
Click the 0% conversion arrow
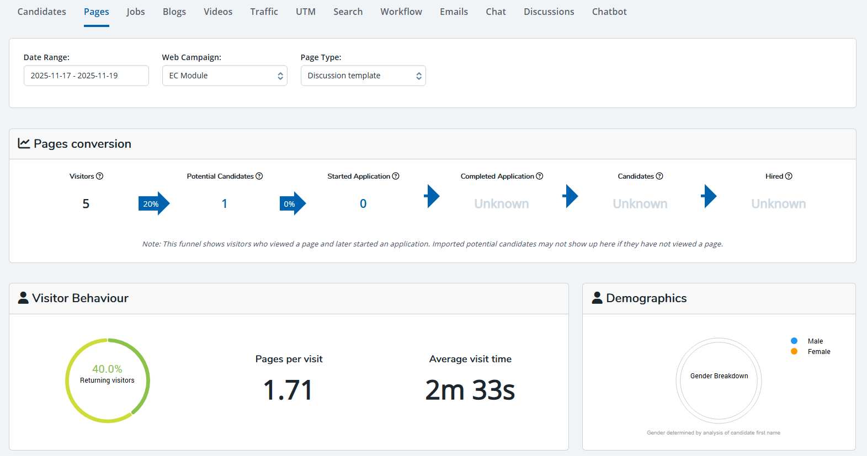pos(292,203)
